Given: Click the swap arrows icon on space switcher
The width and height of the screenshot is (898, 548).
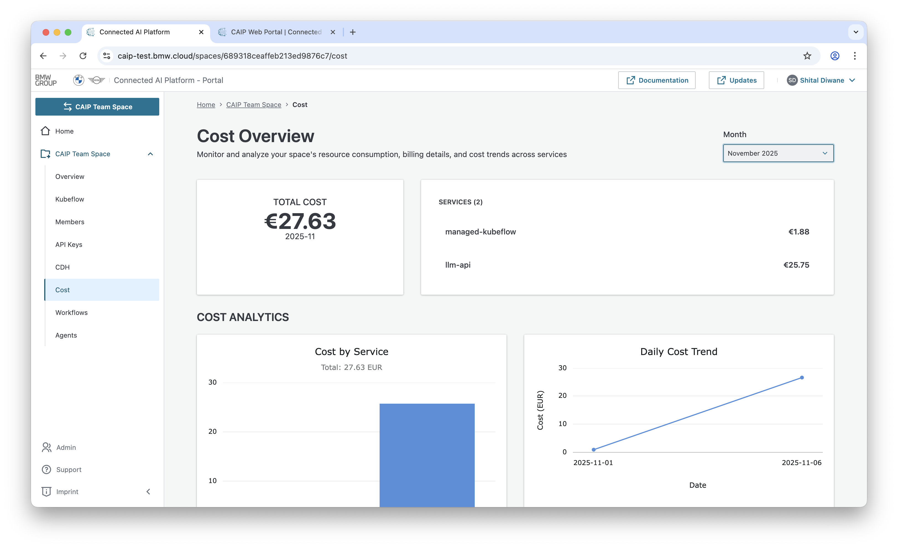Looking at the screenshot, I should 67,107.
